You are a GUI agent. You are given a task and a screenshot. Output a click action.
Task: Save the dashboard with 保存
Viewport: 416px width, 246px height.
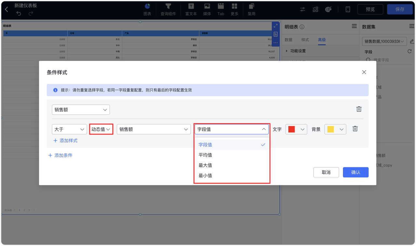pos(400,9)
